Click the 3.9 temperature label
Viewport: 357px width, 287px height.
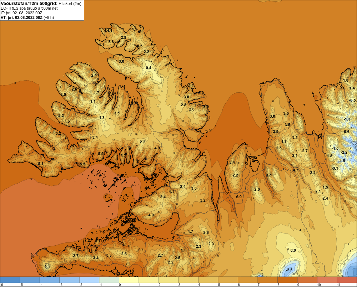coord(276,132)
